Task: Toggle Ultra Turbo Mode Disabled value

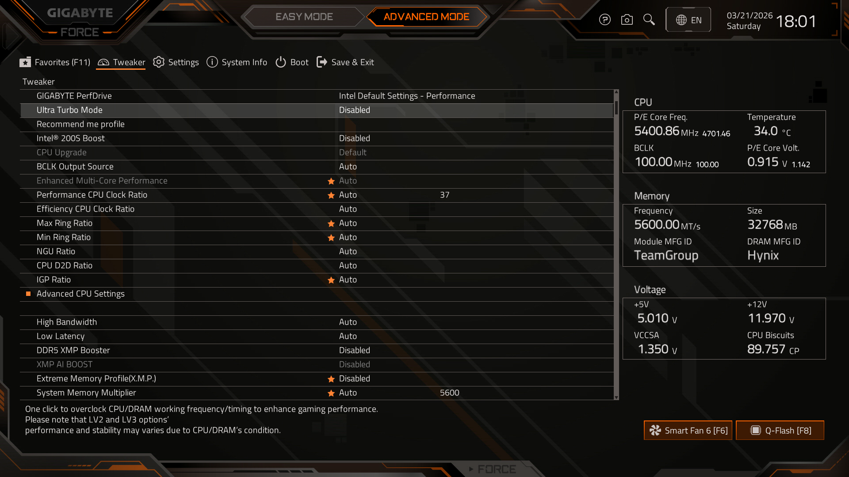Action: coord(354,110)
